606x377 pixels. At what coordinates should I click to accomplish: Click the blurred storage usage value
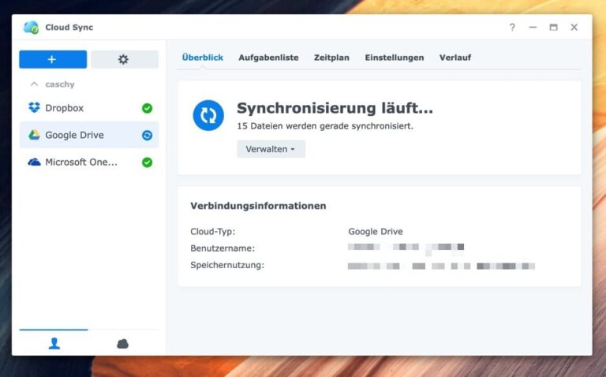point(441,266)
